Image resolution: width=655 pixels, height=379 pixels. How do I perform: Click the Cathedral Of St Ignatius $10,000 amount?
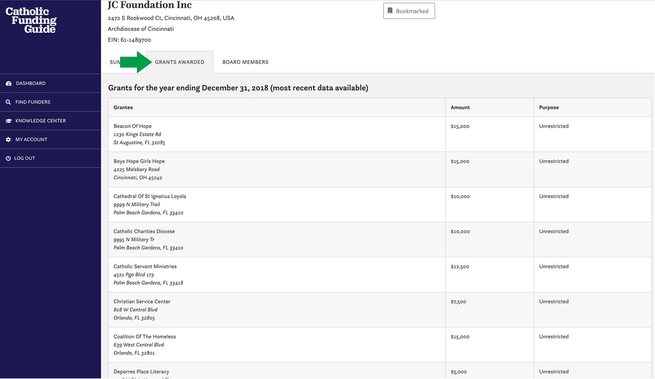pyautogui.click(x=460, y=197)
